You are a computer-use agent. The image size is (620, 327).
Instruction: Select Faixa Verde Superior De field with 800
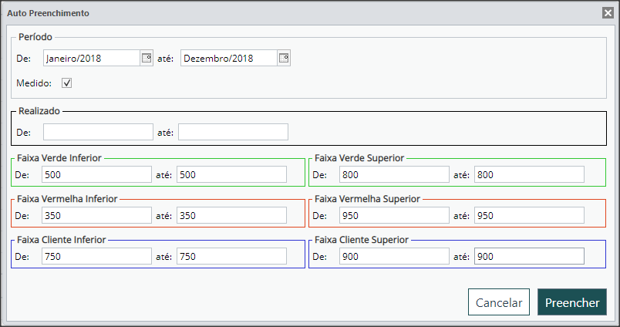point(394,174)
